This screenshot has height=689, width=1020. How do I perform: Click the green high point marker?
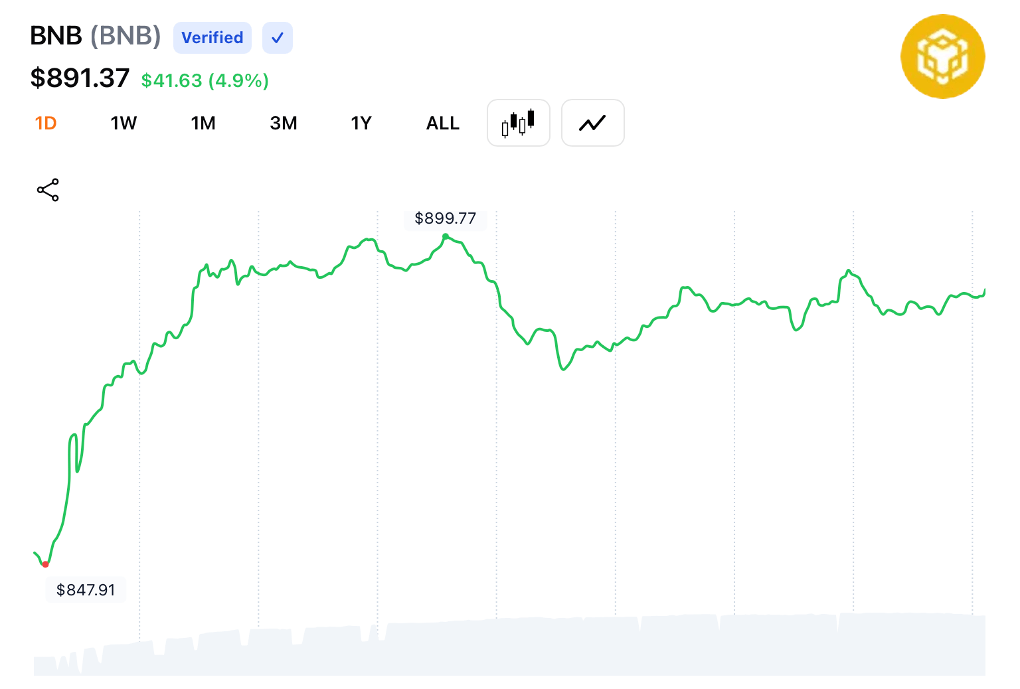click(x=445, y=236)
